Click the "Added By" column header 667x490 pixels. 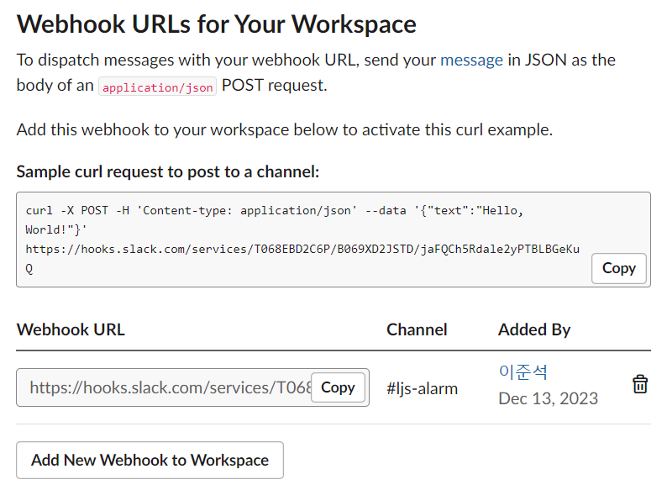534,330
